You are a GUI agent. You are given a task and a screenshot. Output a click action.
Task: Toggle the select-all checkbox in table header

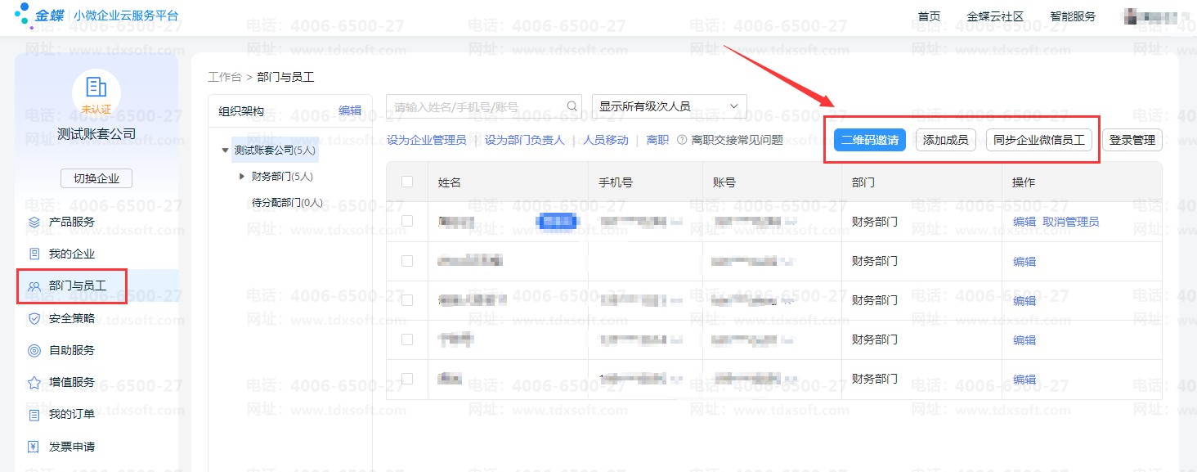(407, 182)
